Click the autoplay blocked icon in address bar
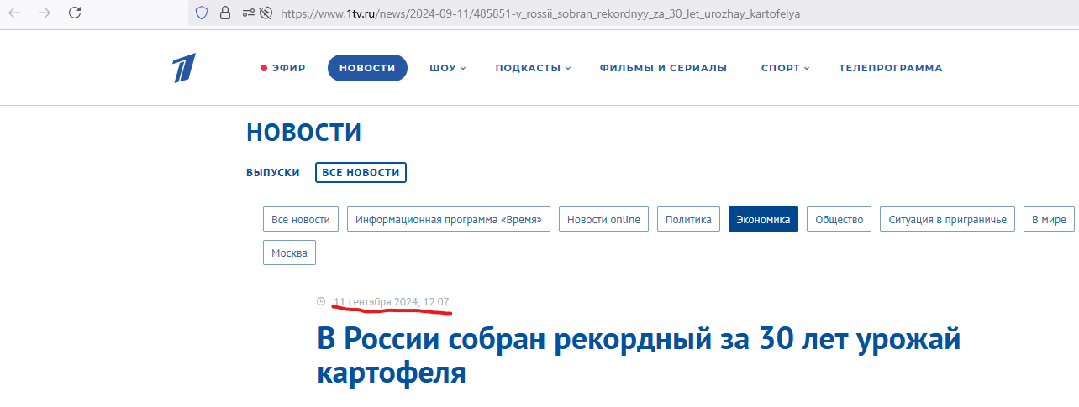1079x407 pixels. [x=266, y=13]
